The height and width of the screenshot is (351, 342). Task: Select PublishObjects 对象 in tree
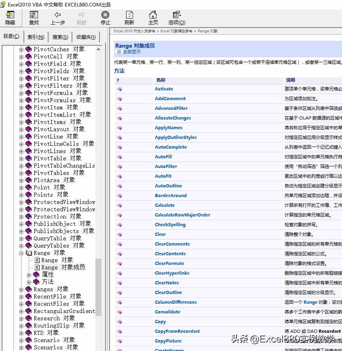tap(64, 231)
